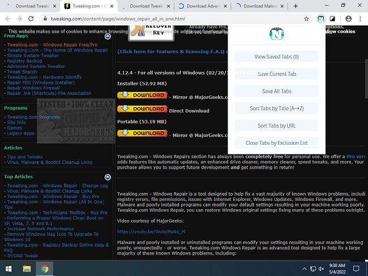Image resolution: width=368 pixels, height=276 pixels.
Task: Open Repair MSI (Windows Installer) link
Action: [41, 83]
